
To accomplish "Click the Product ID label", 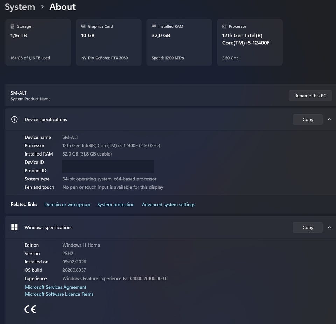I will pyautogui.click(x=35, y=171).
